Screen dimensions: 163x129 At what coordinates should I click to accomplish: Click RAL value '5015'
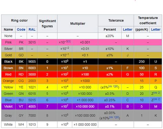point(32,100)
